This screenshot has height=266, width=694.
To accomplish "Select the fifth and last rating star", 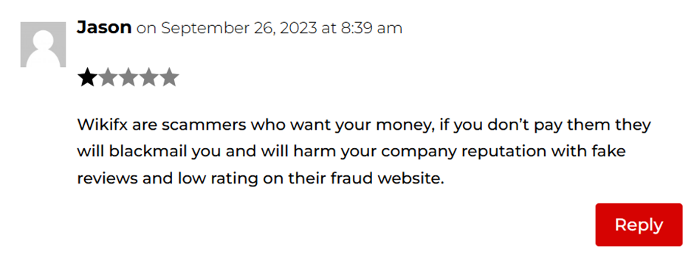I will (x=168, y=78).
